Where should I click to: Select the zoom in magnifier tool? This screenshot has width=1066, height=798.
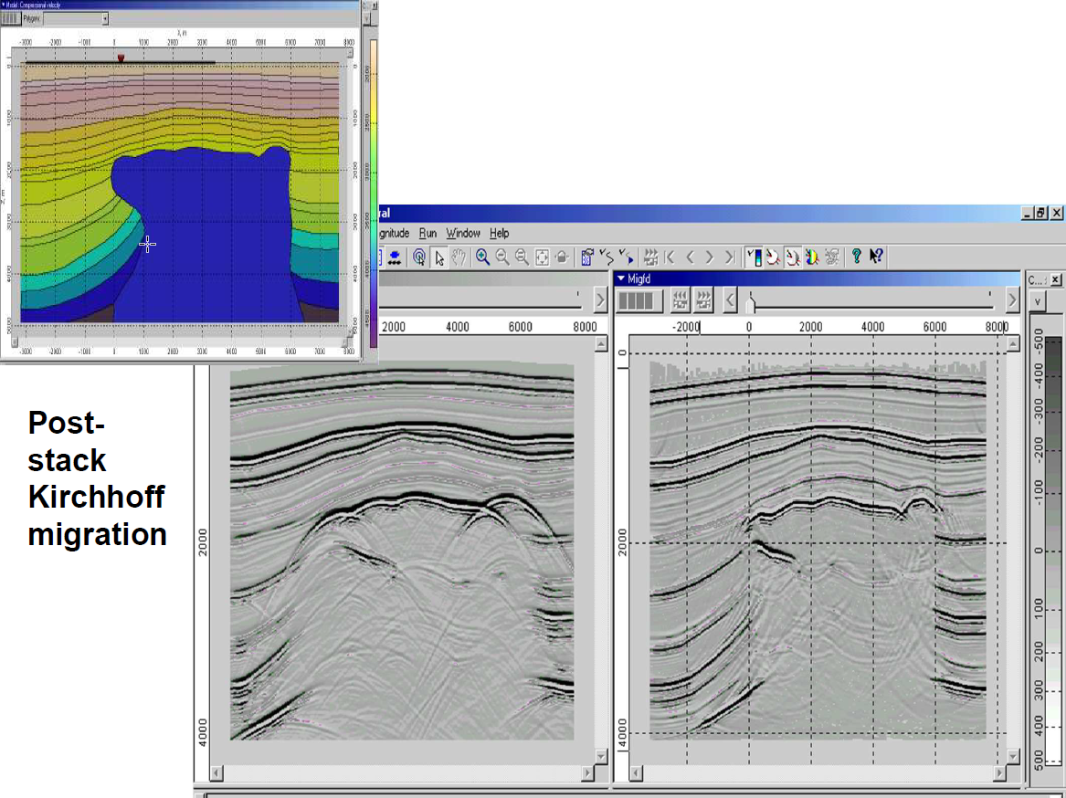[482, 257]
